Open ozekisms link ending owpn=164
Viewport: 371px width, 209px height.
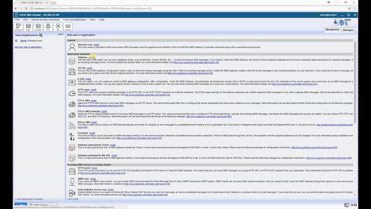click(x=196, y=62)
